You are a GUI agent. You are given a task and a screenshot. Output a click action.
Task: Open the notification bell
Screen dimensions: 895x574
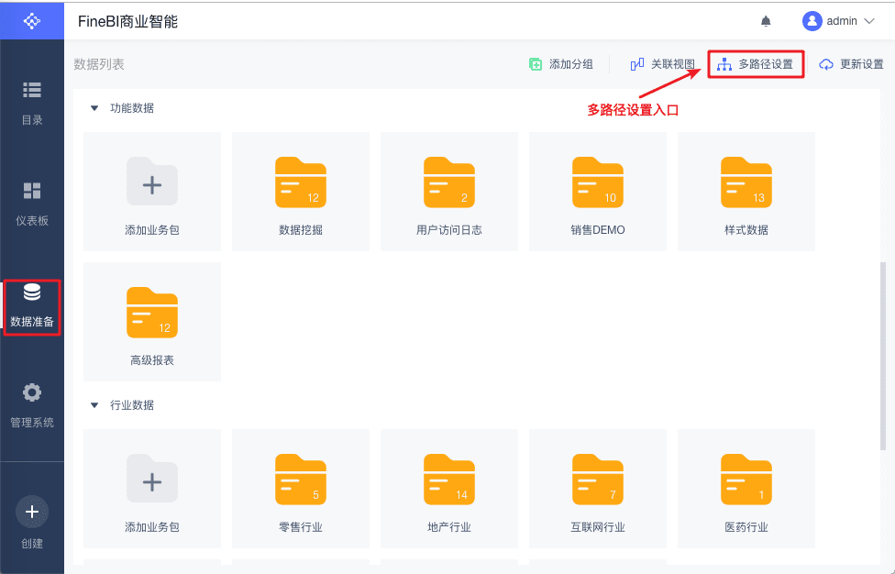click(766, 21)
